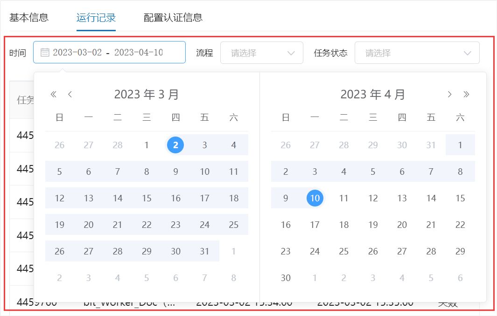Viewport: 497px width, 316px height.
Task: Open the 配置认证信息 tab
Action: pos(173,18)
